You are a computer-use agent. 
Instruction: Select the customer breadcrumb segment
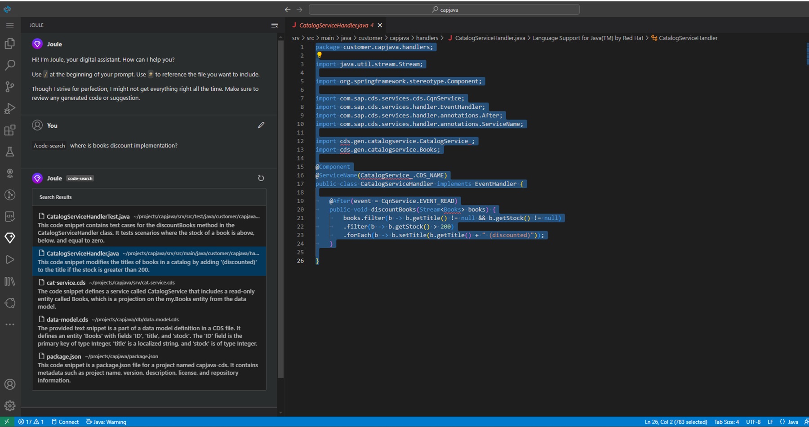tap(370, 38)
